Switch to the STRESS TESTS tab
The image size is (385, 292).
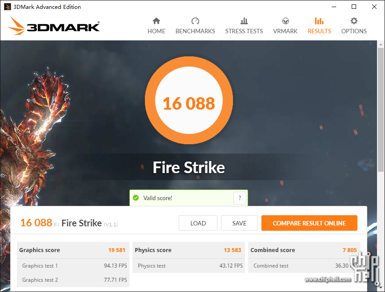coord(244,31)
